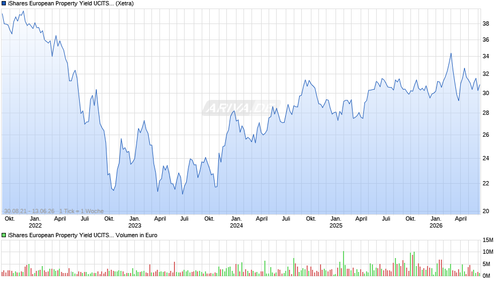Click the volume axis label 5M
503x281 pixels.
[x=486, y=264]
